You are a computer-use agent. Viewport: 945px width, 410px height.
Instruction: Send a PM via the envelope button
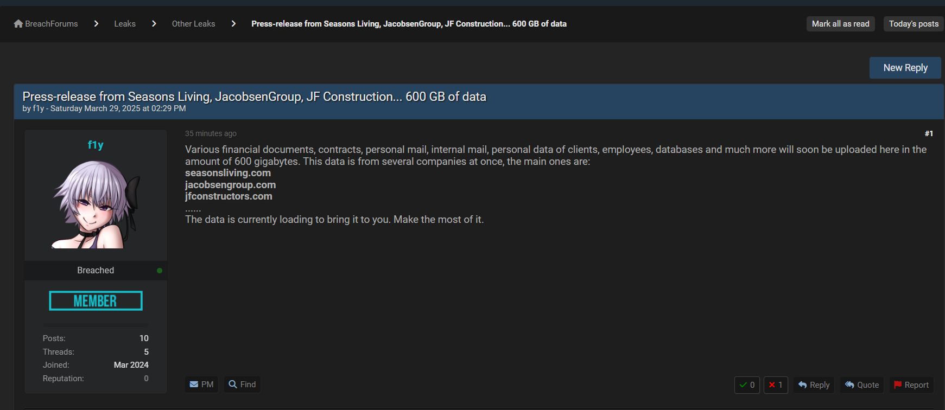pyautogui.click(x=201, y=385)
